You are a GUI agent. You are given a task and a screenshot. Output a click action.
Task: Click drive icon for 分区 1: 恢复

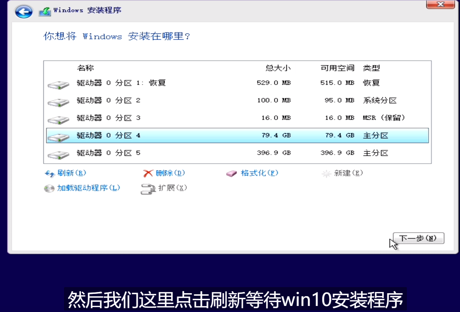pyautogui.click(x=58, y=85)
